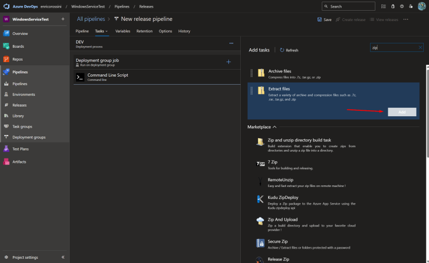This screenshot has height=263, width=429.
Task: Collapse the sidebar with double chevron
Action: pyautogui.click(x=63, y=257)
